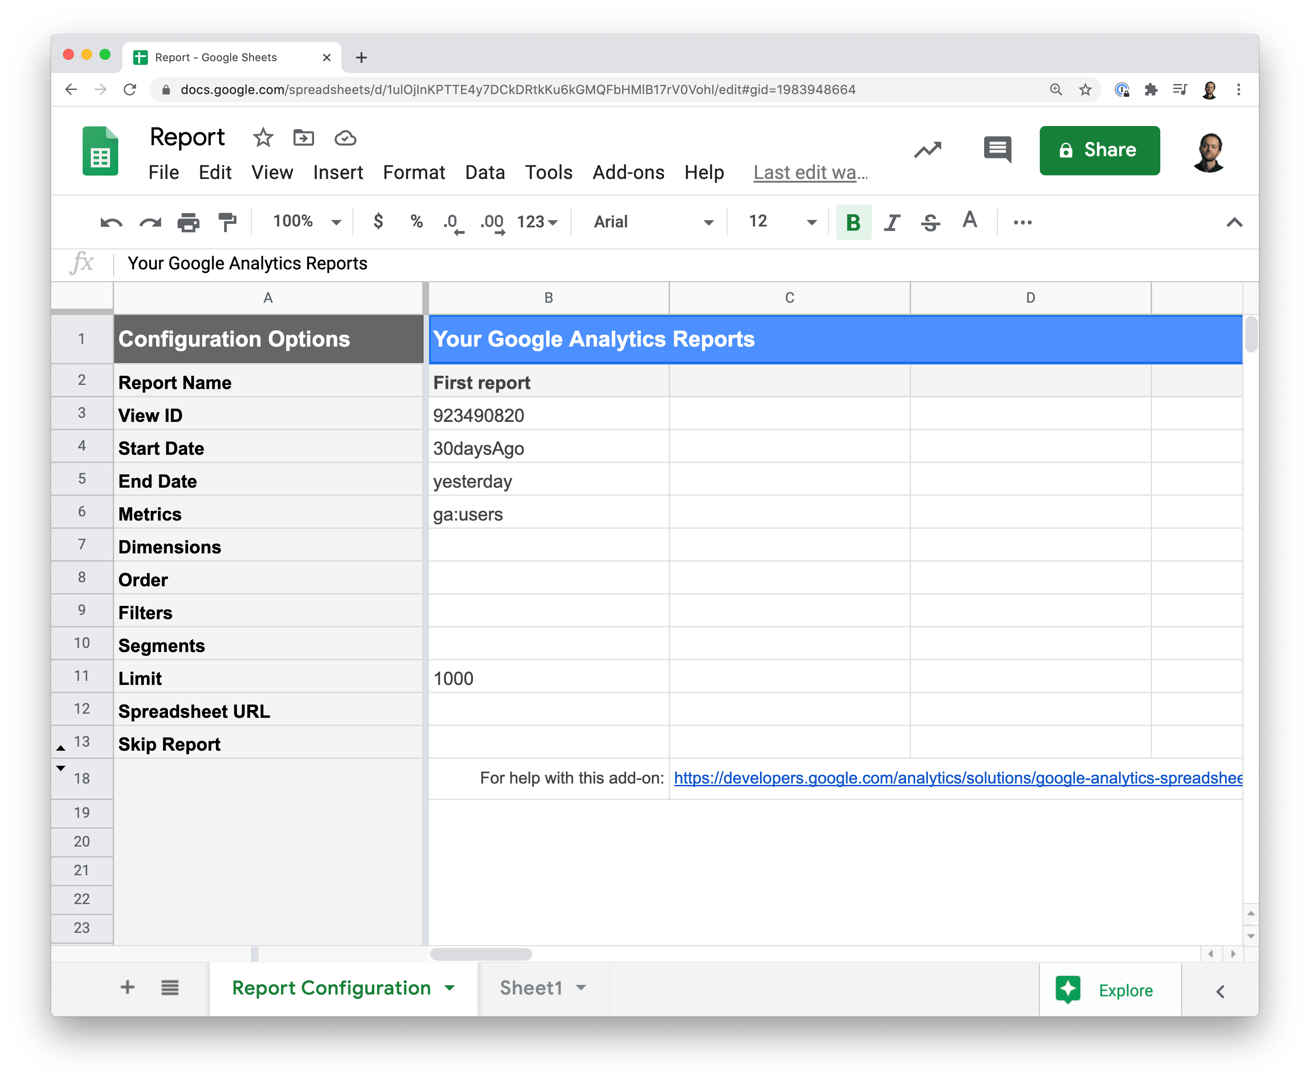Open the Tools menu
The width and height of the screenshot is (1310, 1084).
point(548,172)
